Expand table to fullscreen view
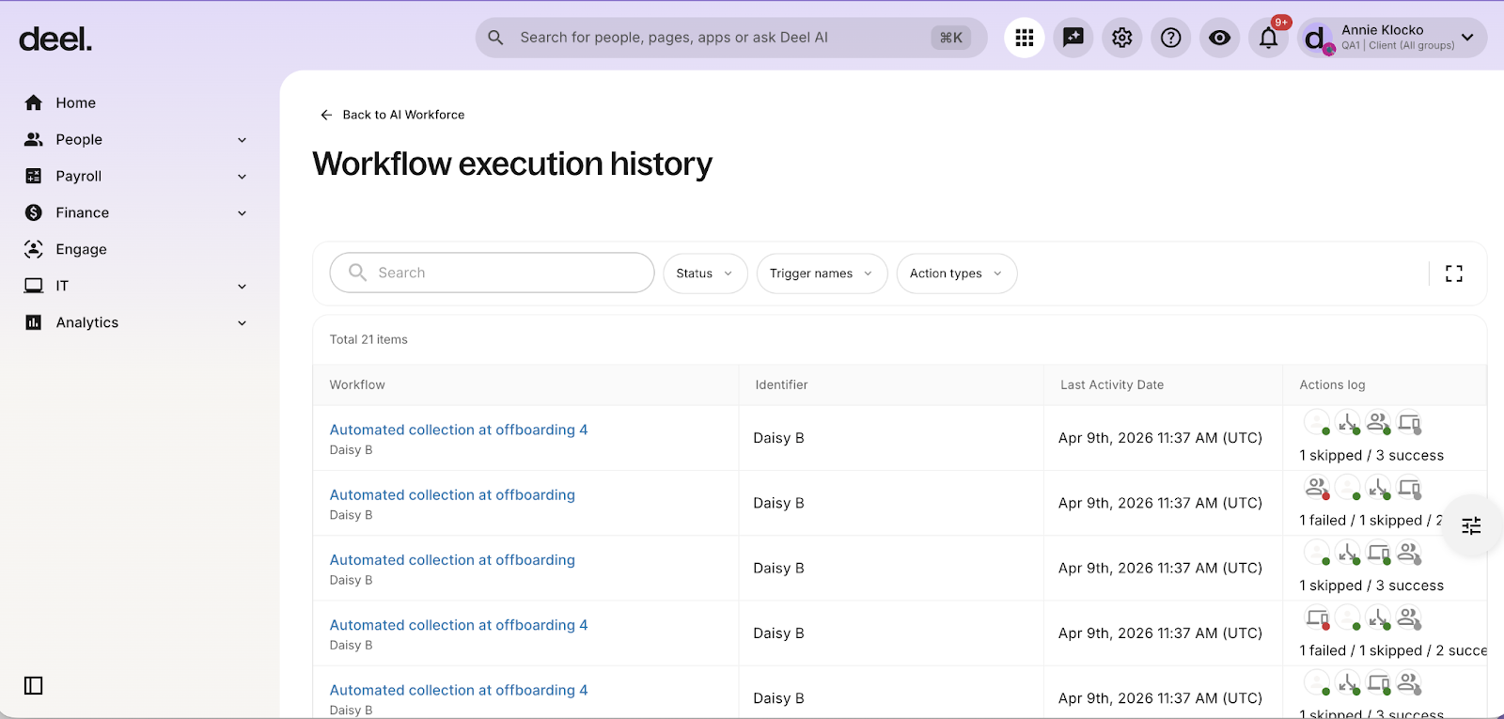This screenshot has height=719, width=1504. (x=1453, y=274)
